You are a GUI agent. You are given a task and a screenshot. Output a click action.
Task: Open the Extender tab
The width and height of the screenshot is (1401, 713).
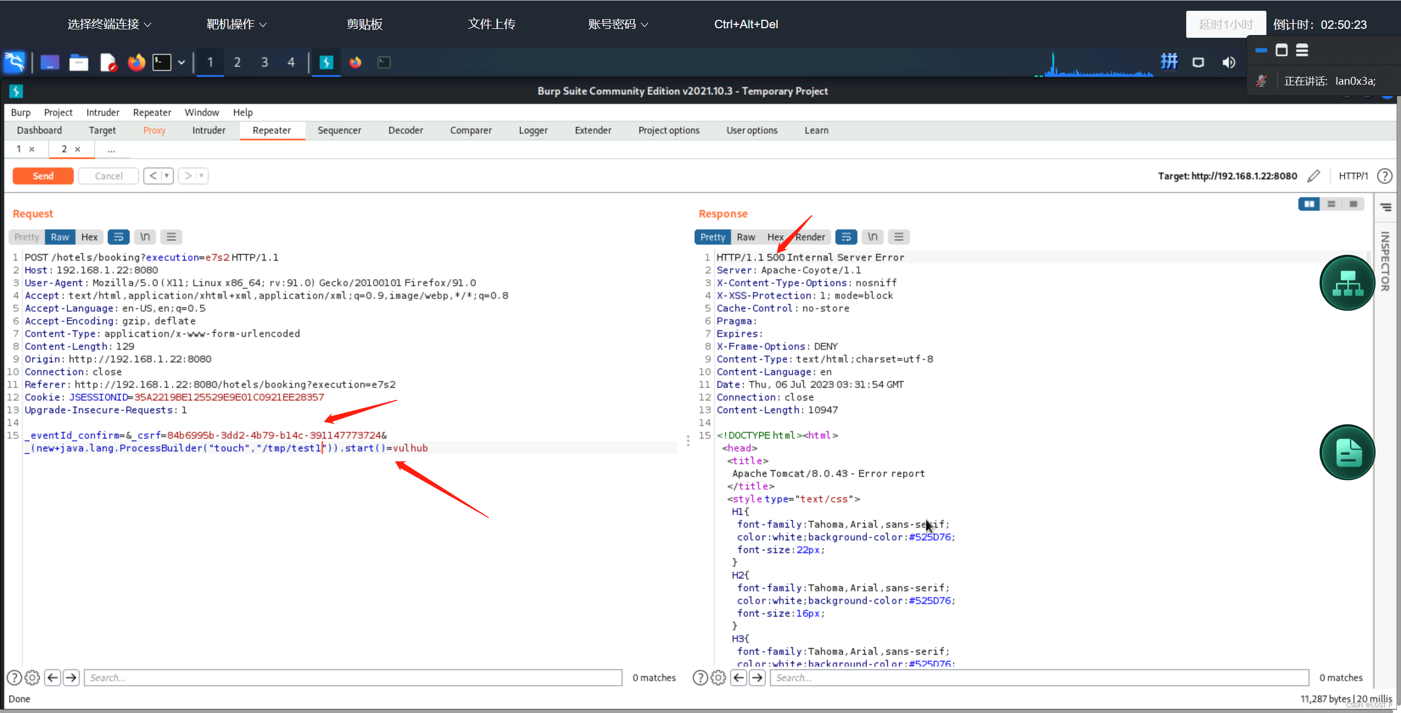pyautogui.click(x=593, y=131)
